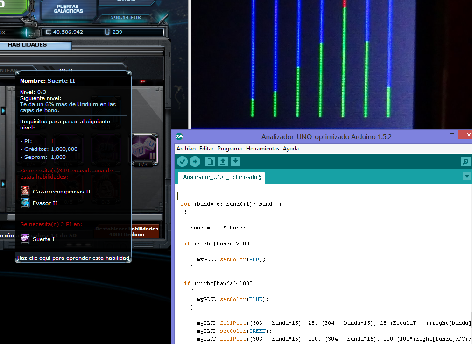Open the Programa menu

pos(229,149)
